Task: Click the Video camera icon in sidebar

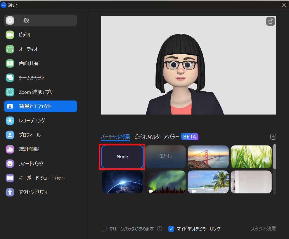Action: [x=10, y=35]
